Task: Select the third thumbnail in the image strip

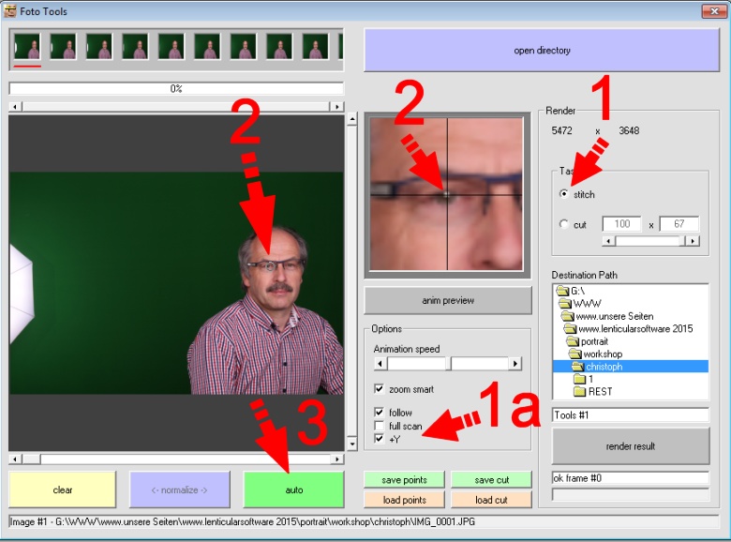Action: point(98,46)
